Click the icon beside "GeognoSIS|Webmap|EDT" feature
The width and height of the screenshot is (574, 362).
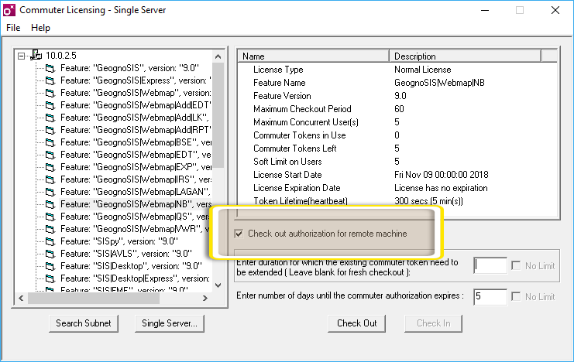tap(50, 155)
